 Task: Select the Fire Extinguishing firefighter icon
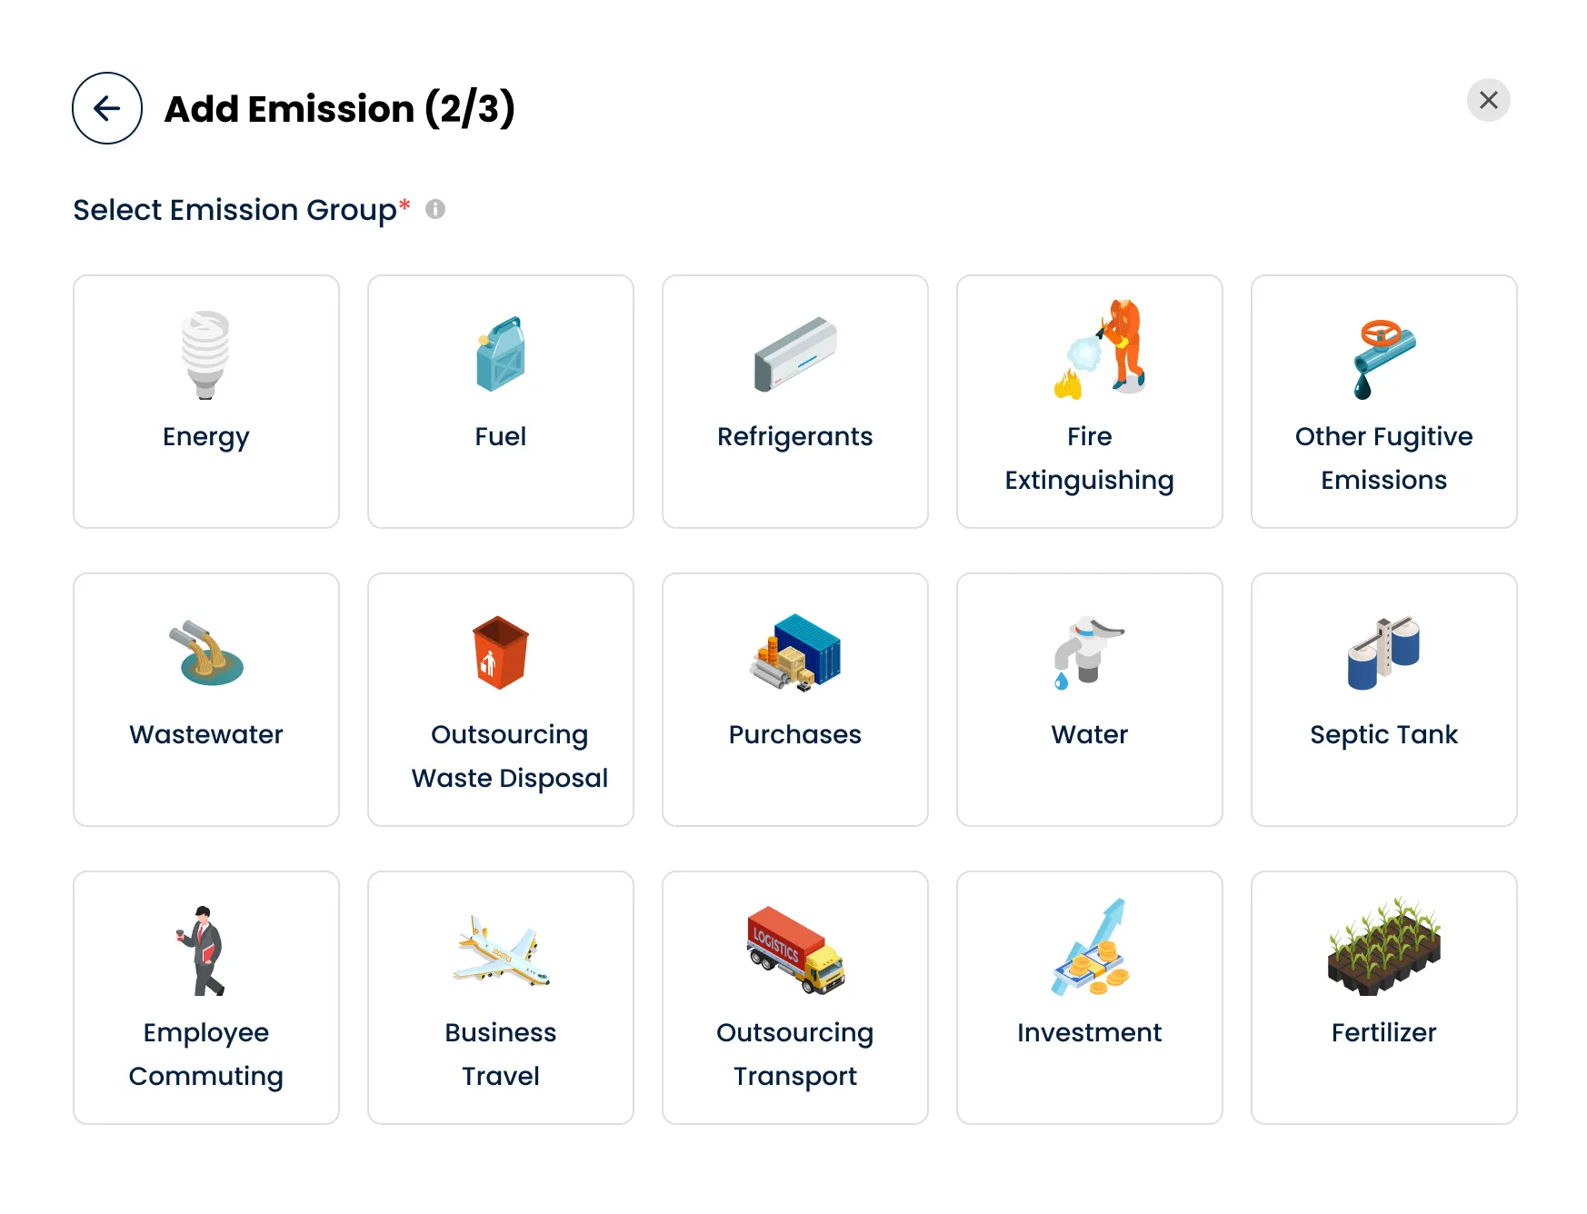point(1101,350)
